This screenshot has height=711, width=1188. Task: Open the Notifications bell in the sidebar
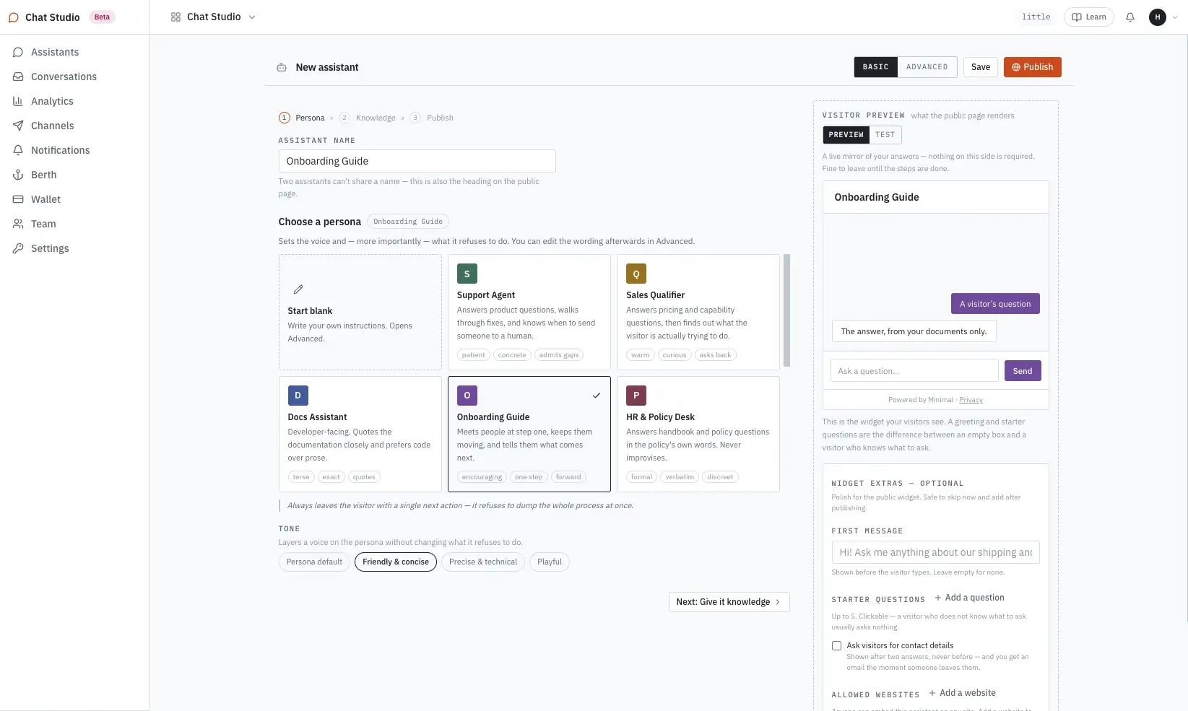pos(18,150)
